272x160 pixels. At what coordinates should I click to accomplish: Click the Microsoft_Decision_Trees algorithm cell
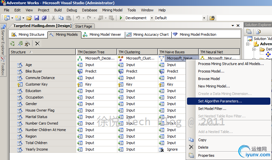click(x=96, y=58)
